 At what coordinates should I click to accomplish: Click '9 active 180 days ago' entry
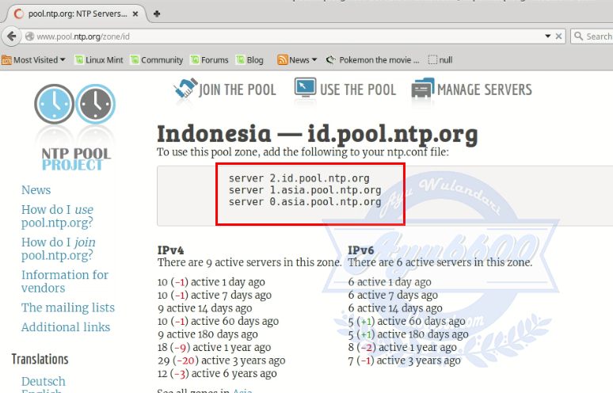click(x=208, y=334)
